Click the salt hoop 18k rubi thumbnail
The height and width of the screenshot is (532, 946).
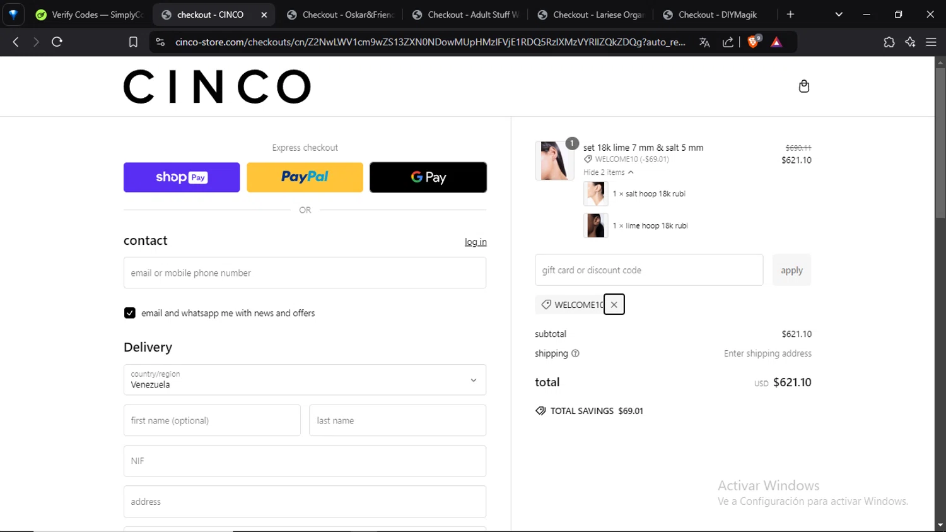[595, 194]
